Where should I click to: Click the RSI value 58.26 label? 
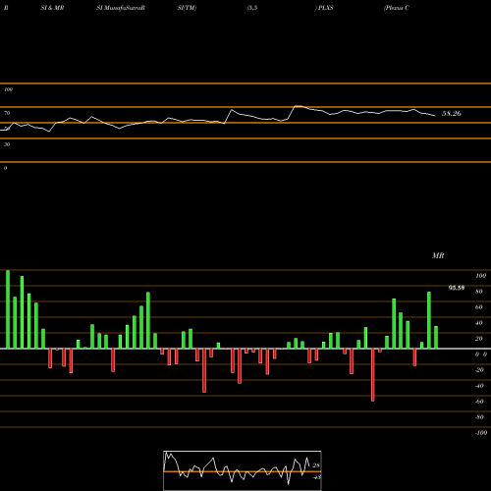(x=452, y=114)
